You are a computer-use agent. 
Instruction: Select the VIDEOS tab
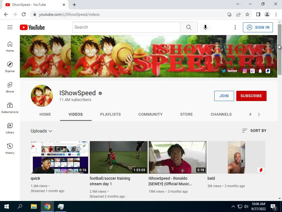click(76, 114)
